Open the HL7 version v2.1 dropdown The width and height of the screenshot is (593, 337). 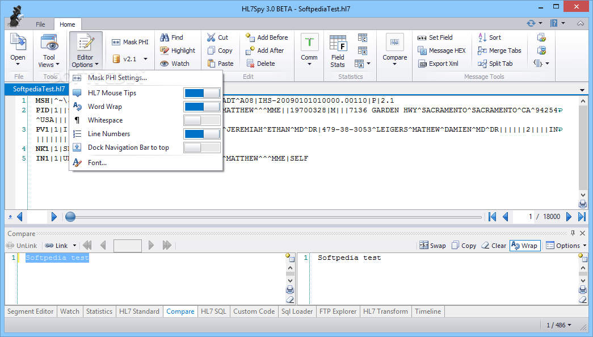pyautogui.click(x=145, y=59)
